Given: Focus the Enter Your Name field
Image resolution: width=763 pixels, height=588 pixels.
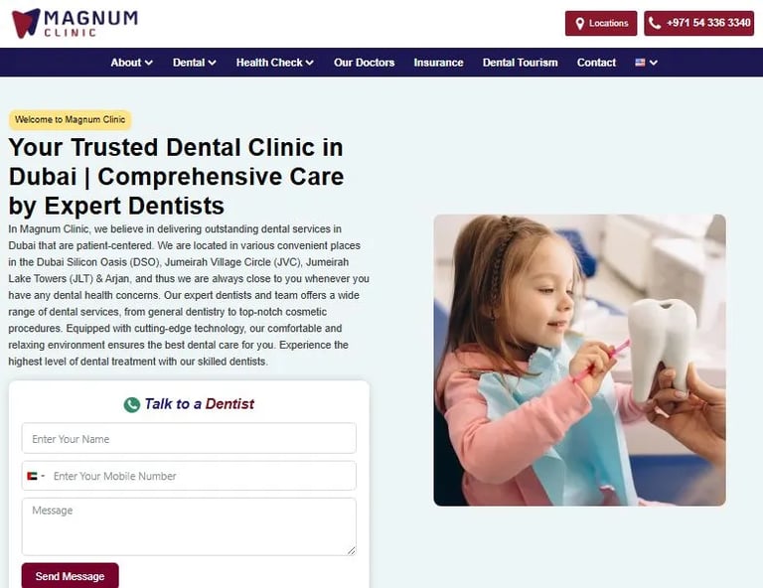Looking at the screenshot, I should point(189,438).
